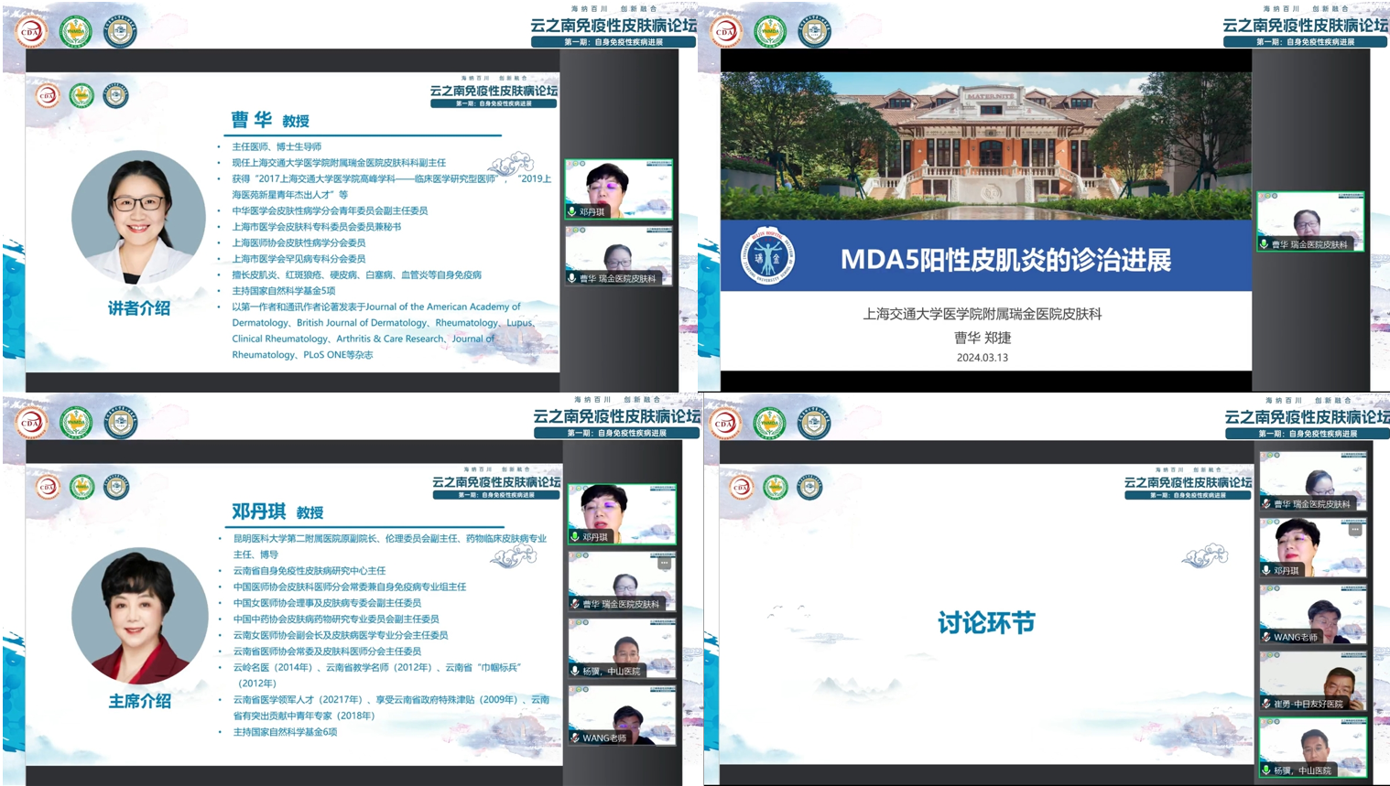Screen dimensions: 1390x786
Task: Open more options on 曹华 tile, bottom-left panel
Action: (x=664, y=564)
